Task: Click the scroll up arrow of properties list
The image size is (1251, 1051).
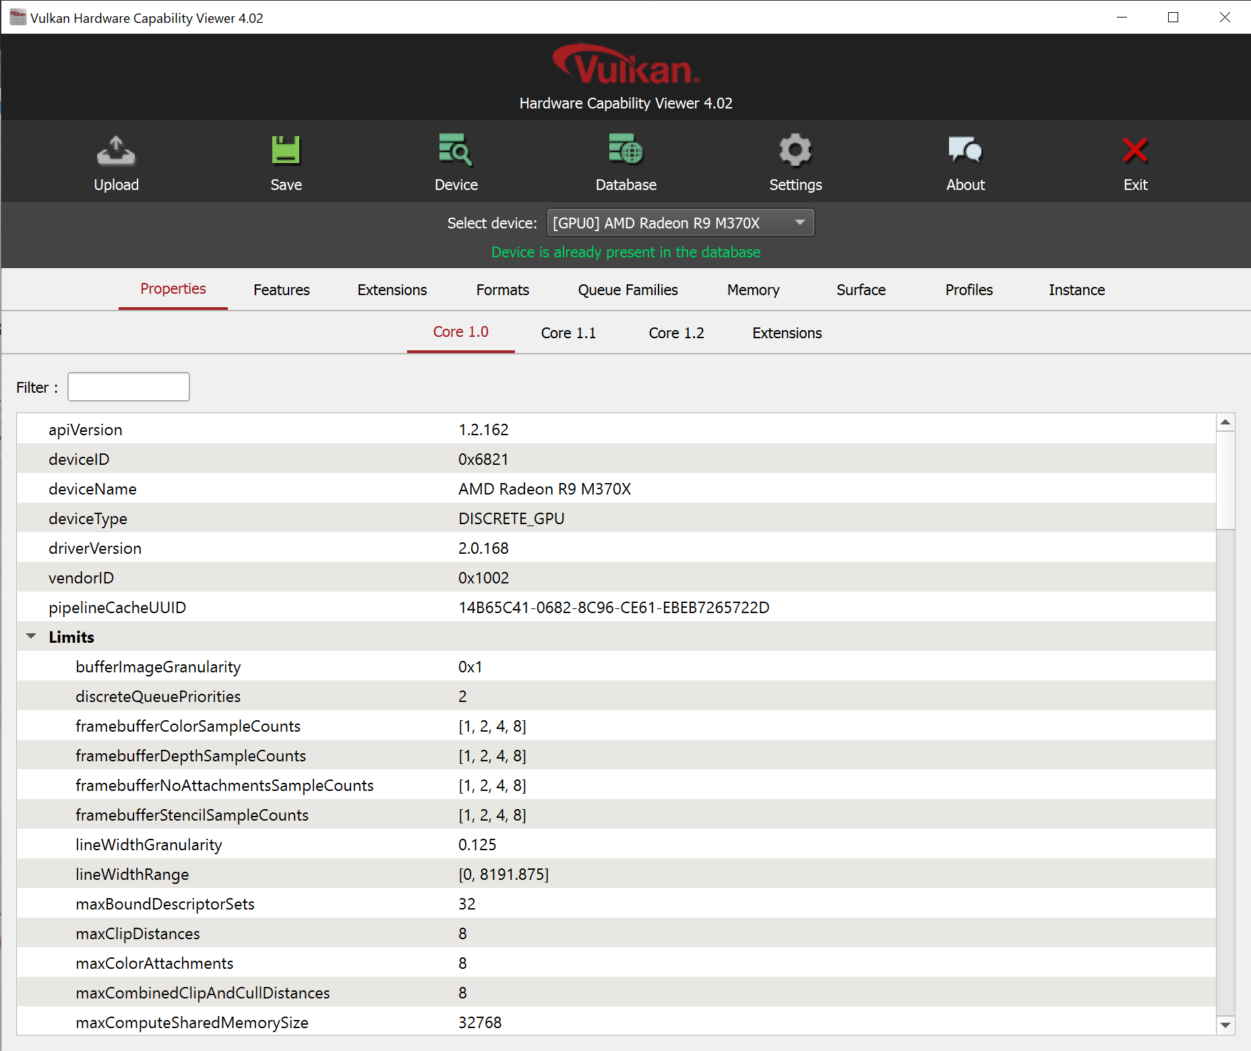Action: (x=1225, y=422)
